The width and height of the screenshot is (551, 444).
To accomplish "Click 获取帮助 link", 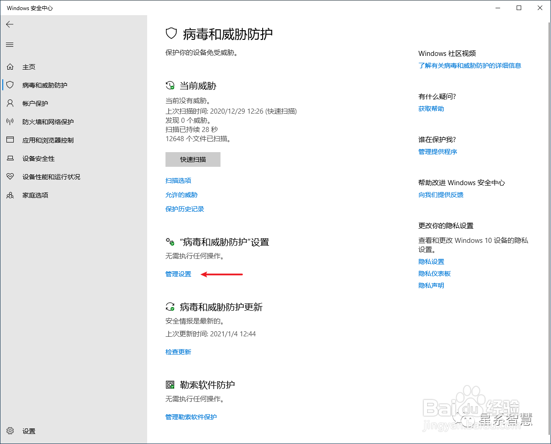I will 431,109.
